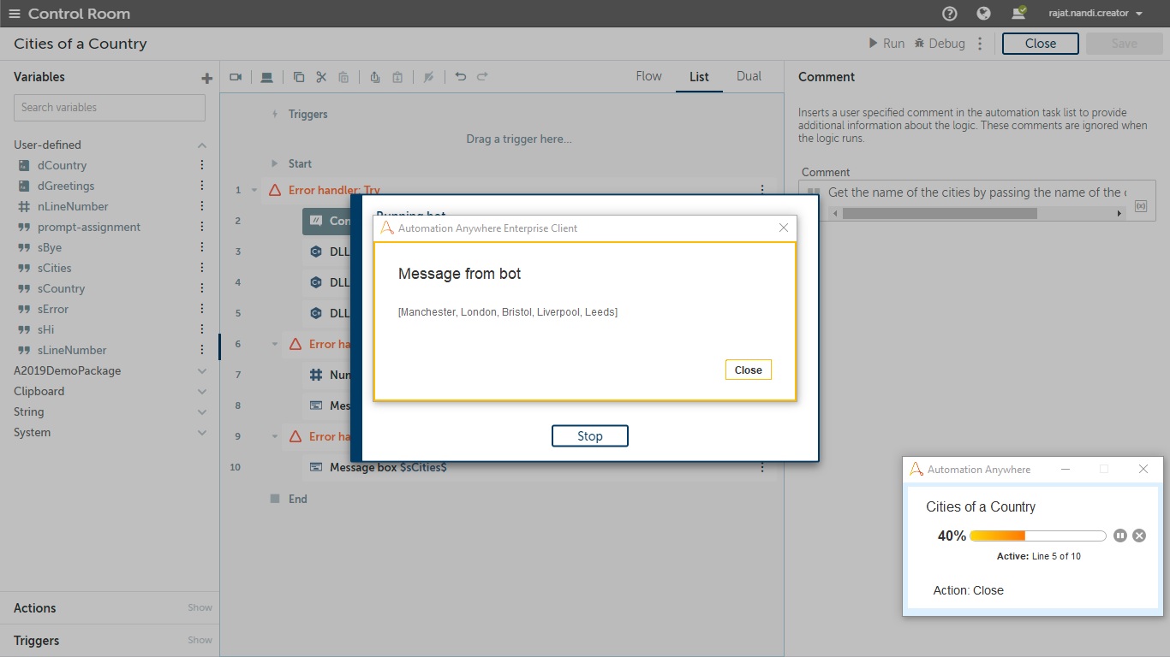Screen dimensions: 1170x657
Task: Click Close in the Message from bot dialog
Action: pos(748,370)
